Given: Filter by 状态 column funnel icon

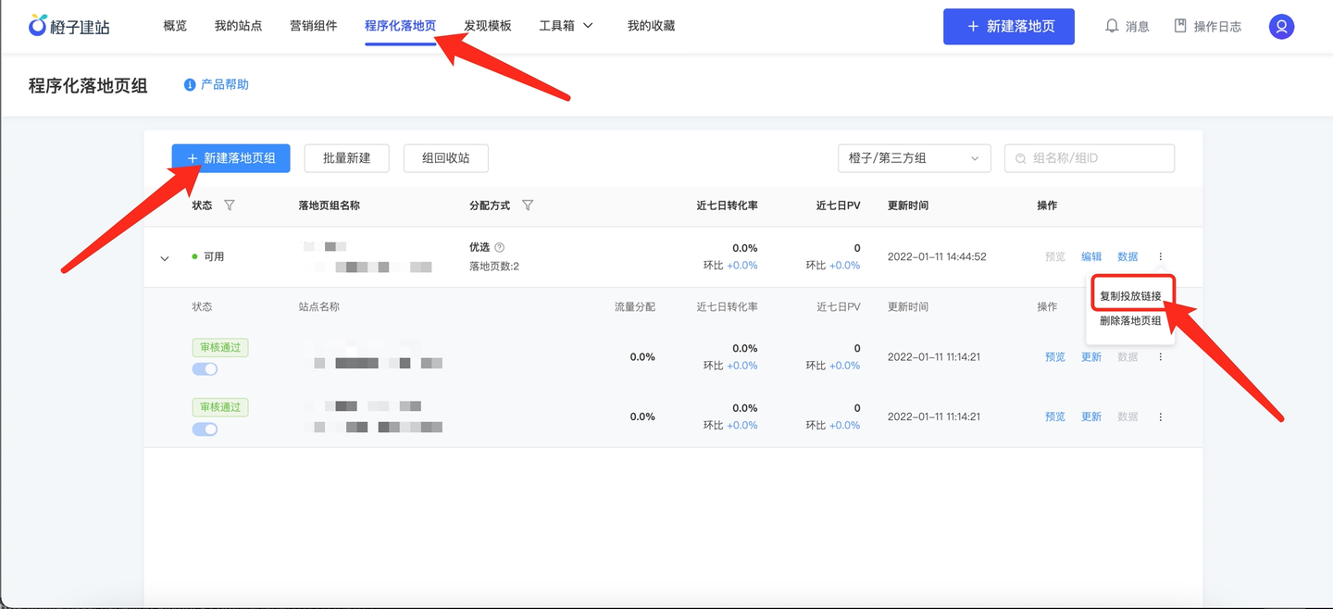Looking at the screenshot, I should tap(230, 205).
